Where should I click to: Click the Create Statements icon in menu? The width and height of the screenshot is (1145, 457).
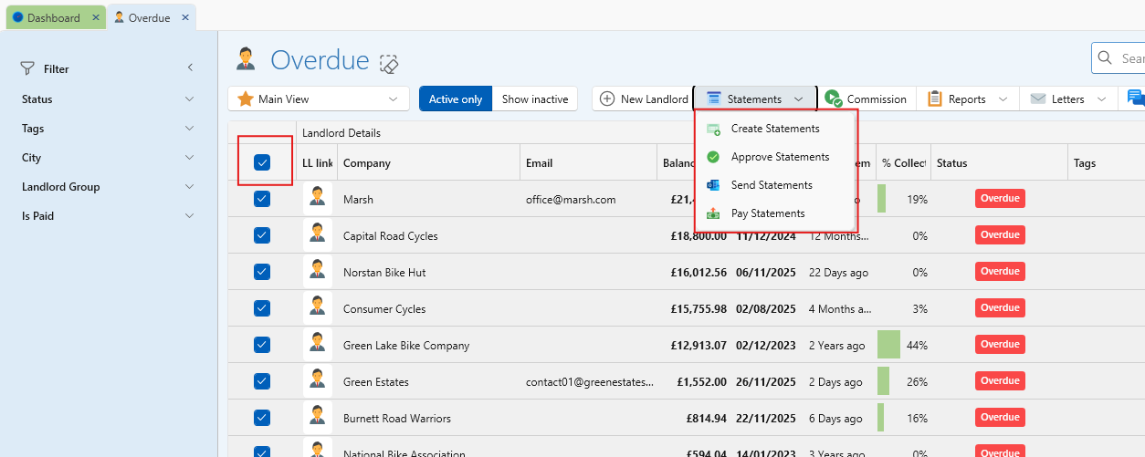pyautogui.click(x=714, y=130)
